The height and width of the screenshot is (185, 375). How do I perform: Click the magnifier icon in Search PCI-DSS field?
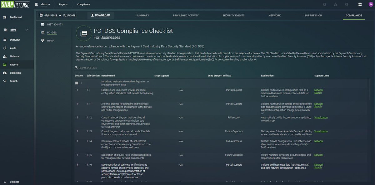click(x=76, y=68)
